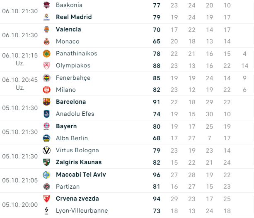Select the Virtus Bologna logo
This screenshot has width=254, height=218.
pyautogui.click(x=47, y=150)
